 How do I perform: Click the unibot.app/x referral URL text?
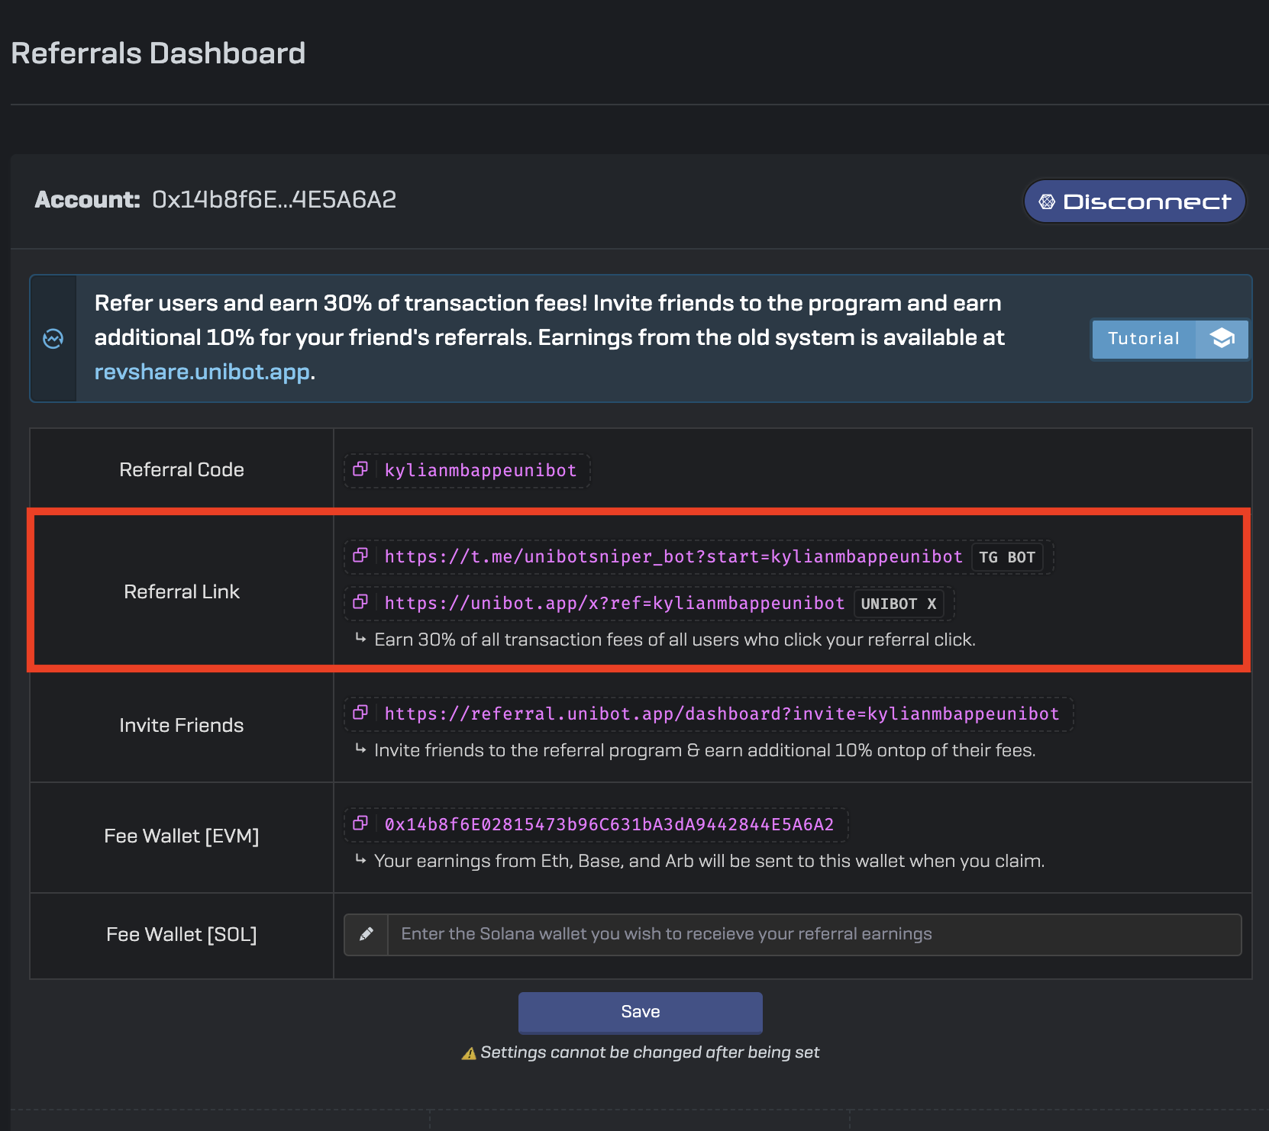[x=614, y=604]
